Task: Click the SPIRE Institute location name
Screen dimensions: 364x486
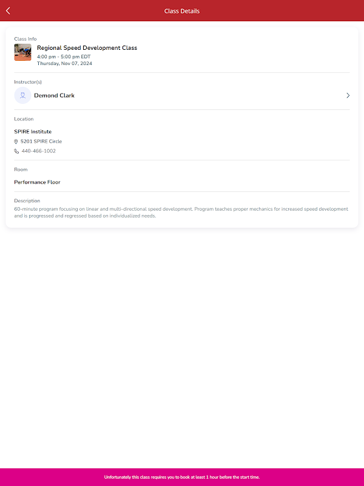Action: 33,132
